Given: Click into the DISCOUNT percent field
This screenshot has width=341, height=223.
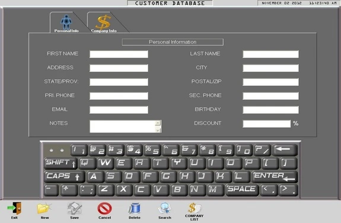Looking at the screenshot, I should (x=267, y=124).
